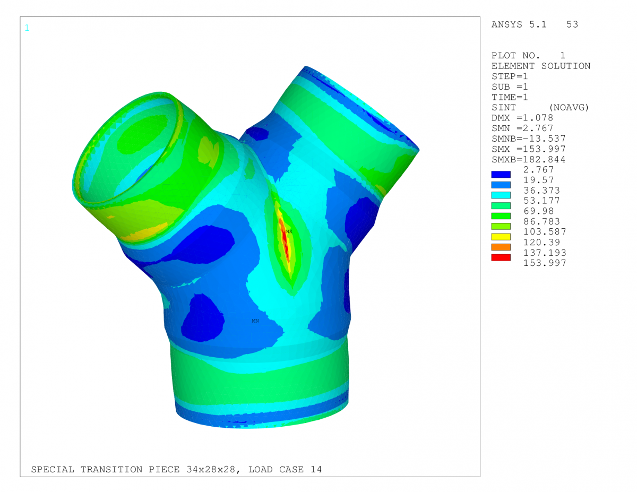The width and height of the screenshot is (637, 492).
Task: Click the legend value 137.193
Action: 545,253
